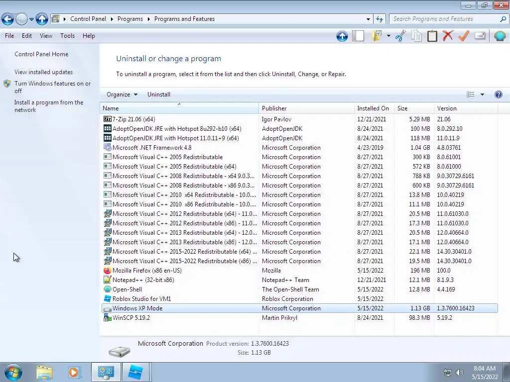
Task: Click the Search Programs and Features box
Action: click(x=445, y=19)
